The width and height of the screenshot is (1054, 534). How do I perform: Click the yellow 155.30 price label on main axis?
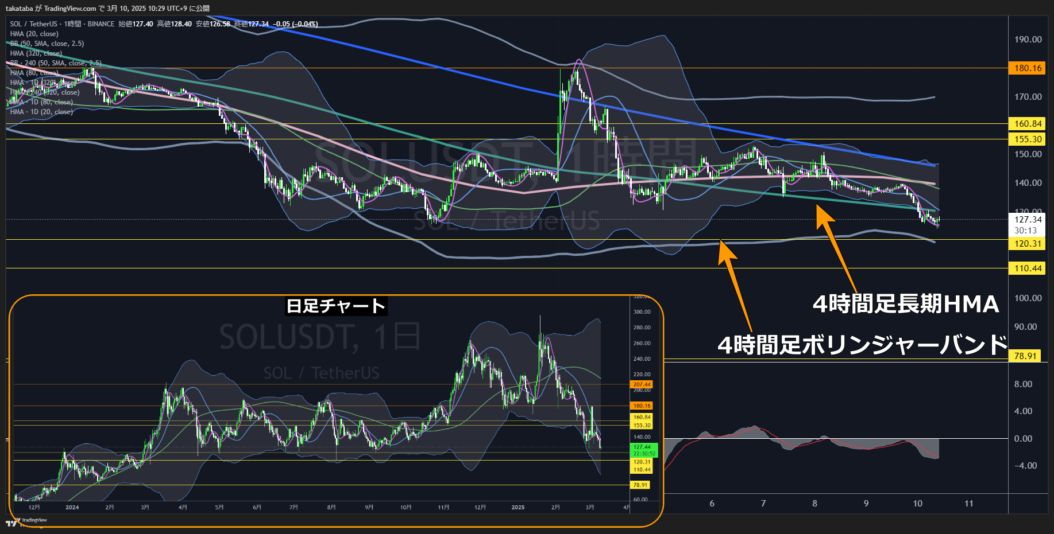pos(1028,139)
